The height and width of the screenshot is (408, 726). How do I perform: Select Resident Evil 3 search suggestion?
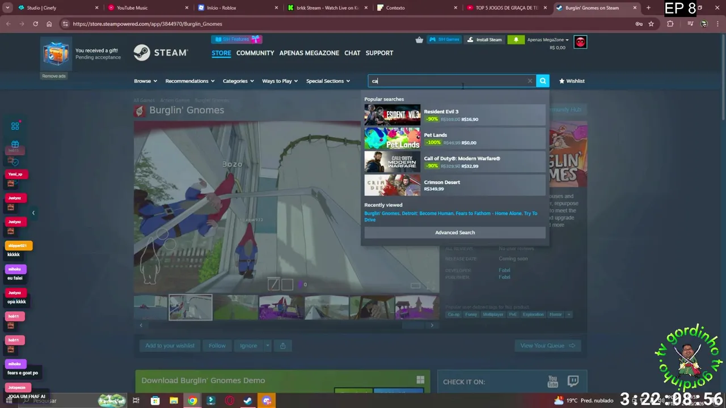455,115
